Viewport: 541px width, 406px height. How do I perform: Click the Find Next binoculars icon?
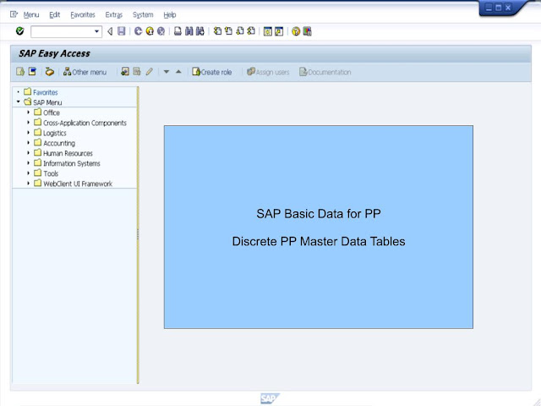(x=200, y=31)
